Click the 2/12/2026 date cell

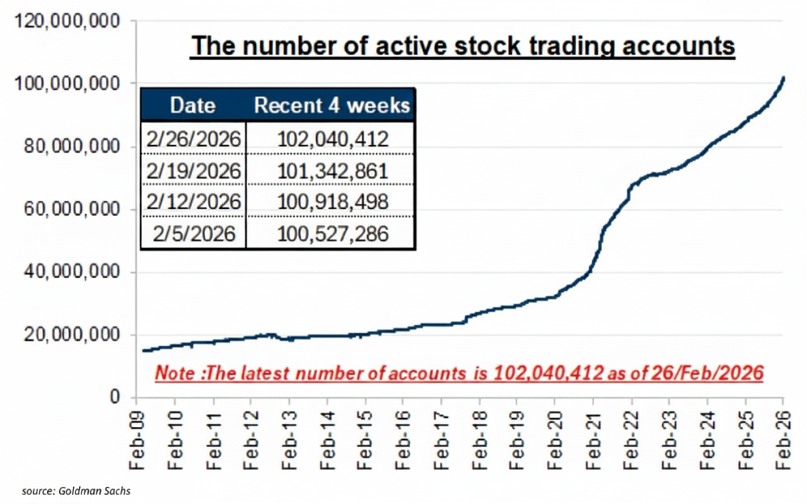click(194, 202)
